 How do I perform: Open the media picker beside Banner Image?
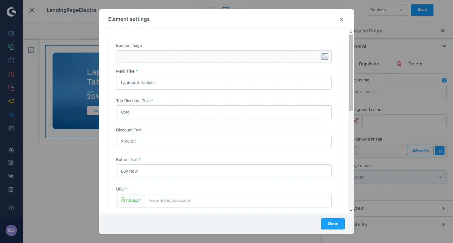tap(325, 57)
